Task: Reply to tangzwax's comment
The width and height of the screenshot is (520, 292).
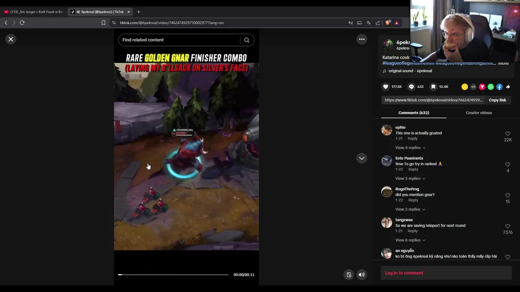Action: (x=412, y=231)
